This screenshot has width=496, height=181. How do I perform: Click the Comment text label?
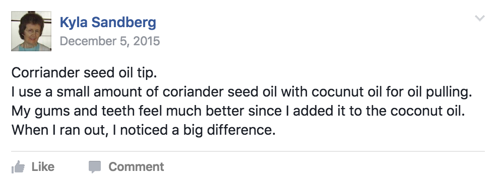(x=136, y=166)
